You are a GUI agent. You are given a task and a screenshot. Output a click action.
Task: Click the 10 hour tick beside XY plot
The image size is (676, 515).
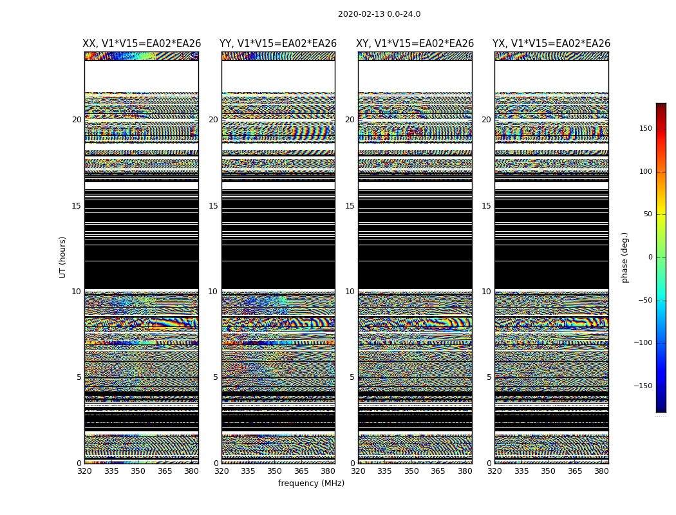(350, 292)
